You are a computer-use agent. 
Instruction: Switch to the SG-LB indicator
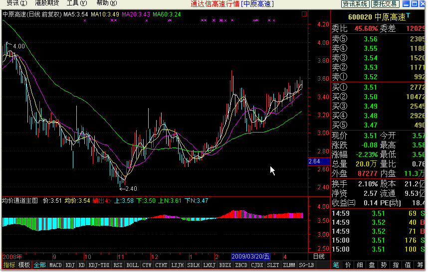[x=306, y=265]
